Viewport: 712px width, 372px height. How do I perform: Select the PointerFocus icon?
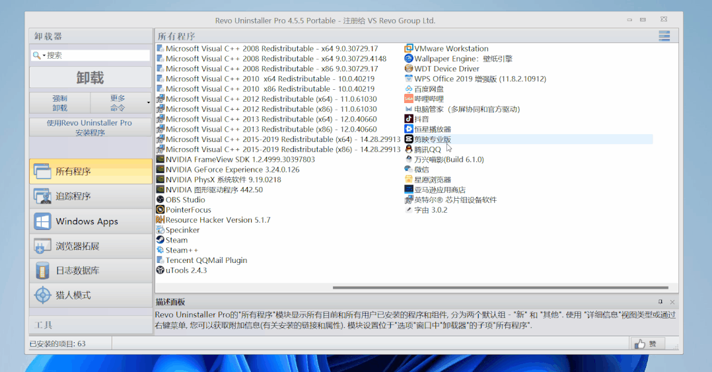click(x=160, y=209)
